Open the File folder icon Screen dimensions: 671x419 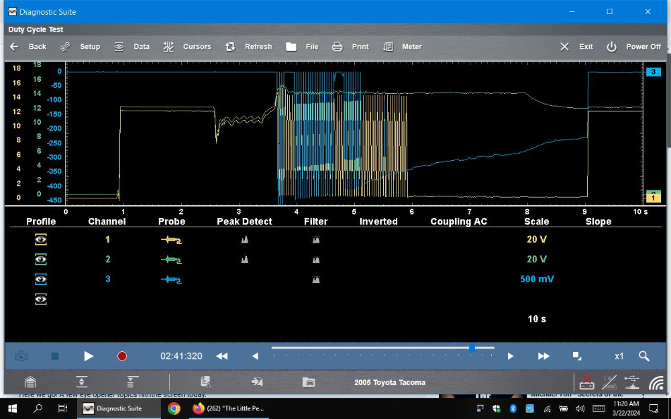291,47
